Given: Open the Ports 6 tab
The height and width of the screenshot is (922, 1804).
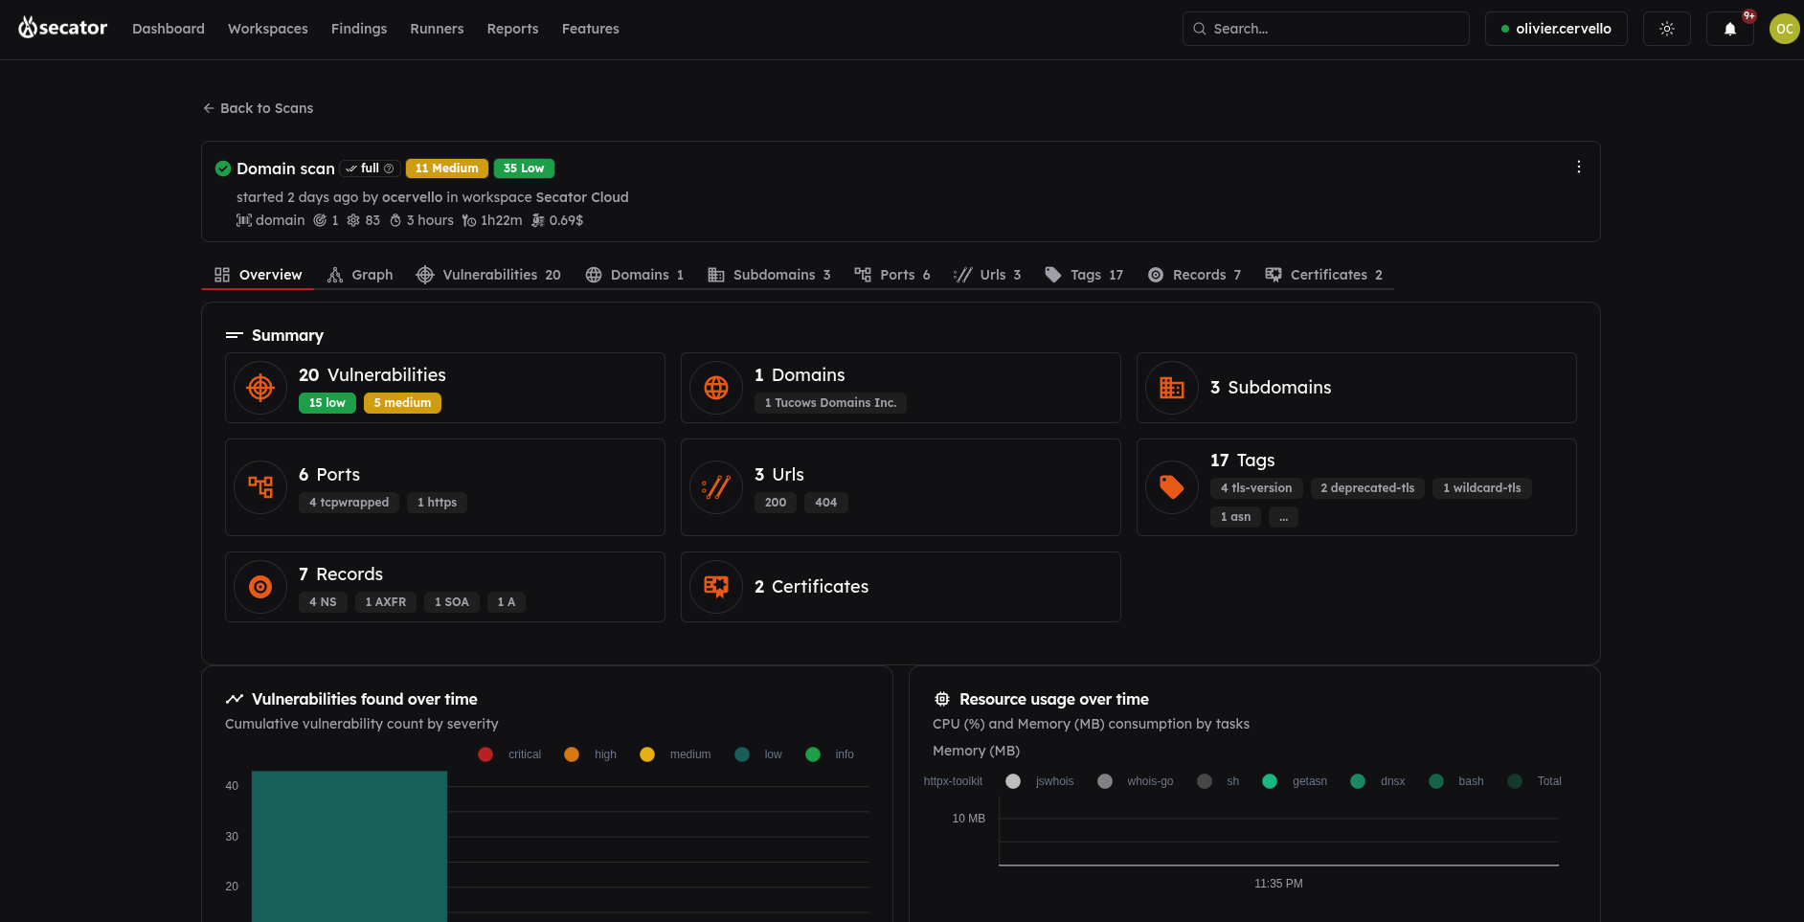Looking at the screenshot, I should 892,275.
